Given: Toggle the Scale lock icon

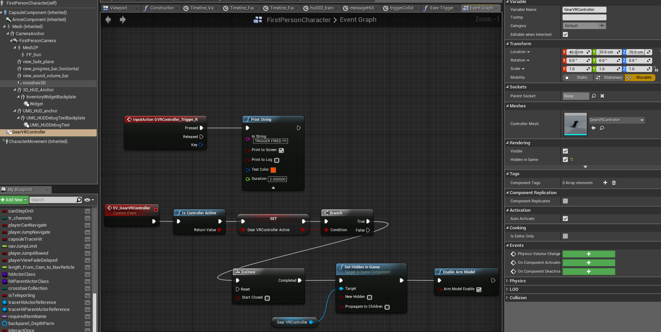Looking at the screenshot, I should pyautogui.click(x=656, y=69).
